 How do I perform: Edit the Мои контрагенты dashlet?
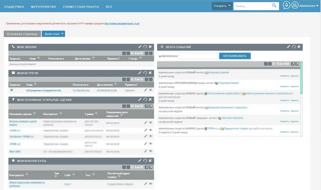click(x=140, y=161)
